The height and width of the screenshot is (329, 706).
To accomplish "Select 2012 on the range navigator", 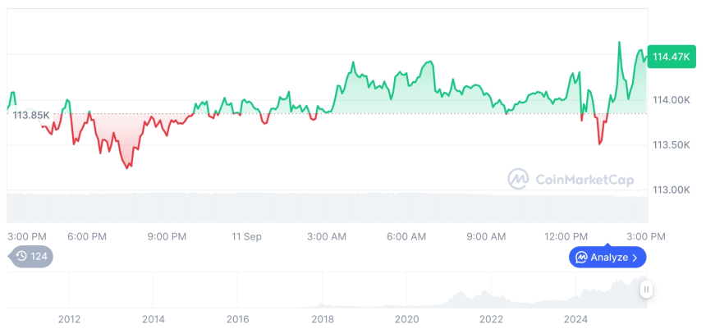I will coord(69,318).
